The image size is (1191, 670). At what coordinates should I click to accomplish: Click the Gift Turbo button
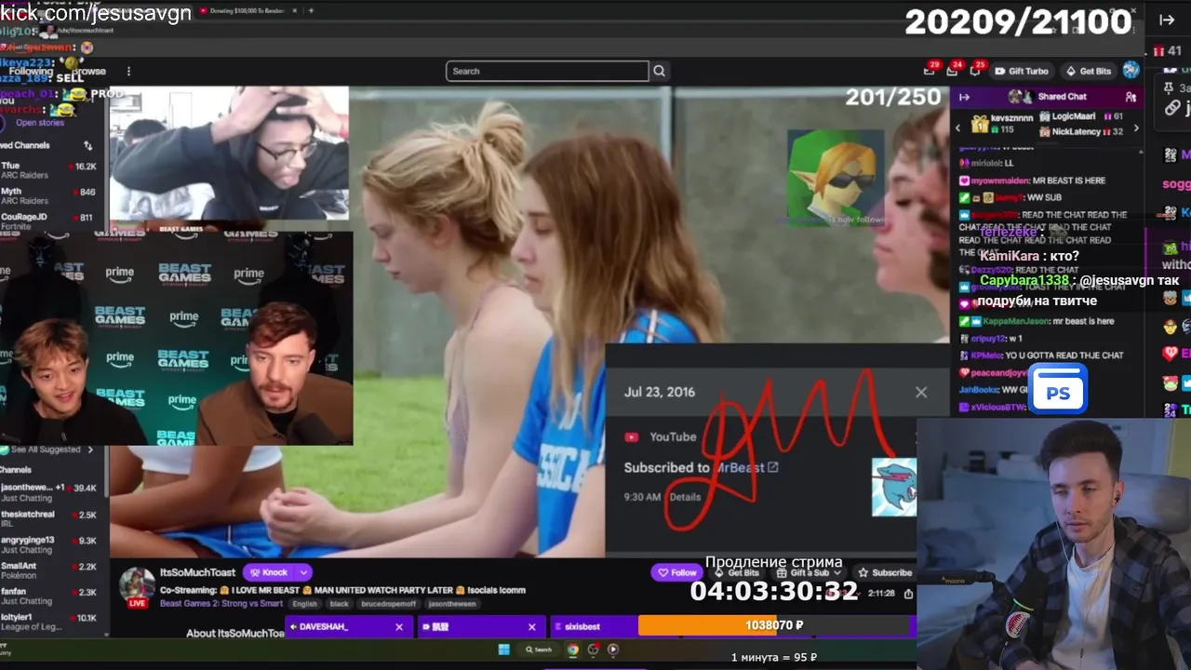[1021, 71]
